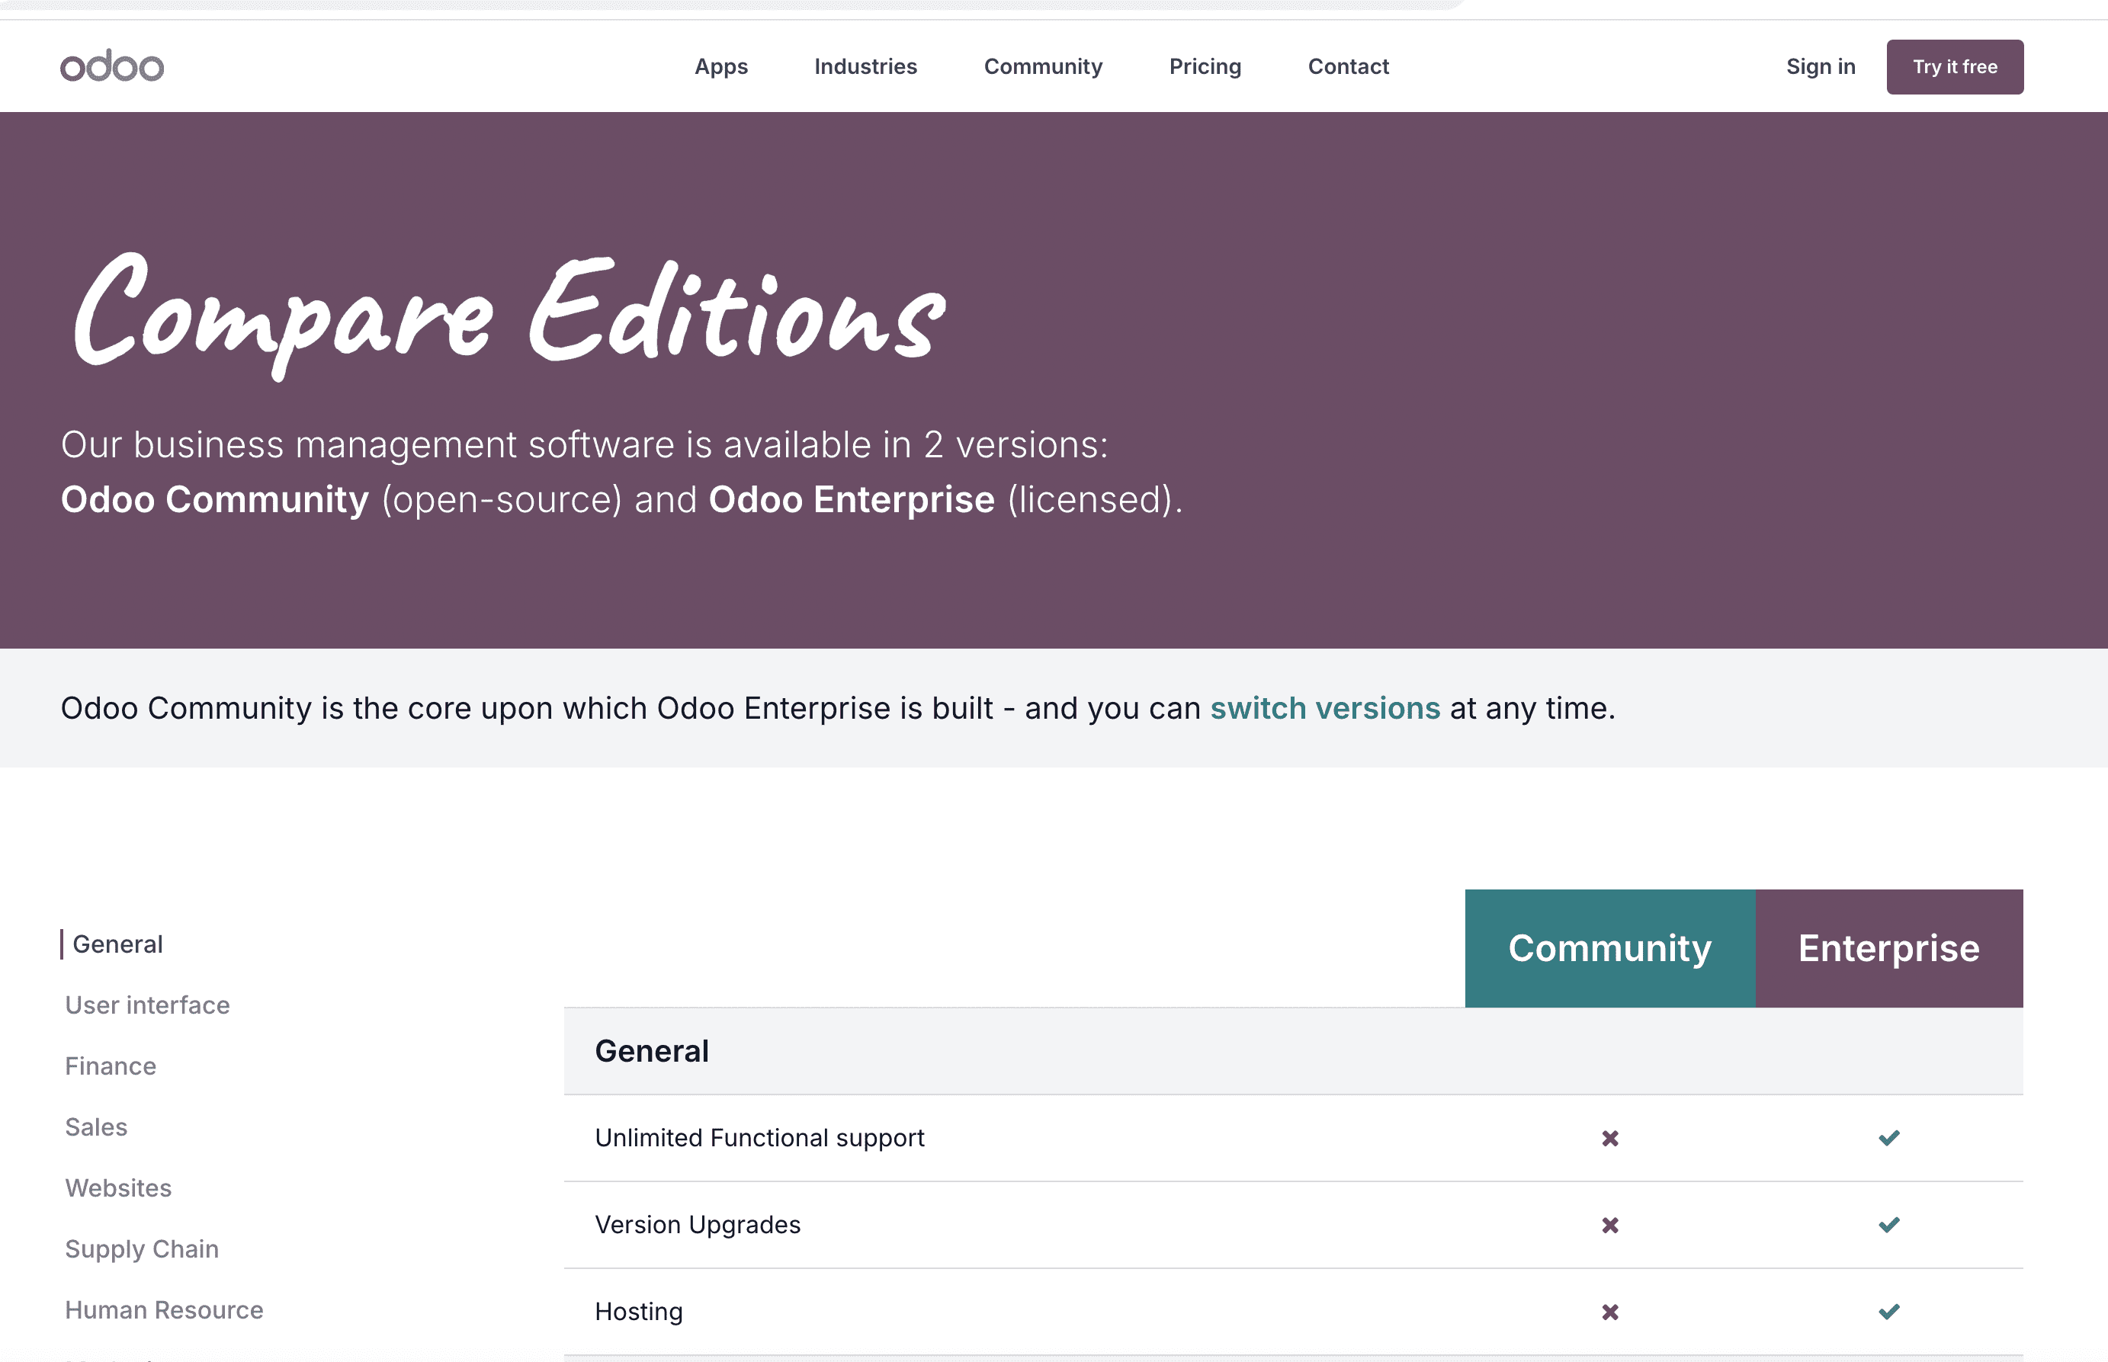Click Community cross for Hosting

point(1610,1312)
